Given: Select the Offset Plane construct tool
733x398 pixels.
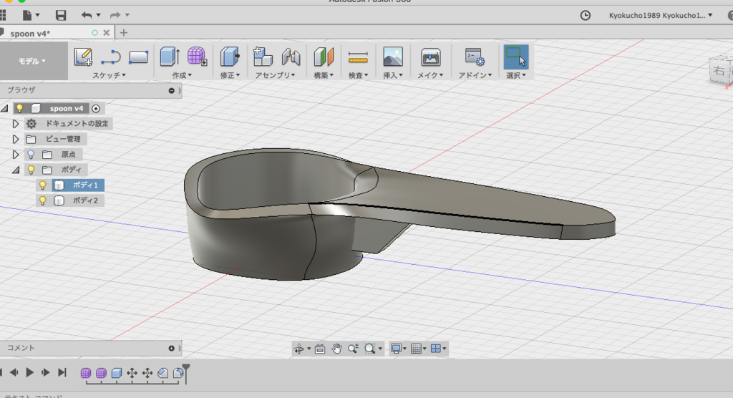Looking at the screenshot, I should tap(324, 57).
